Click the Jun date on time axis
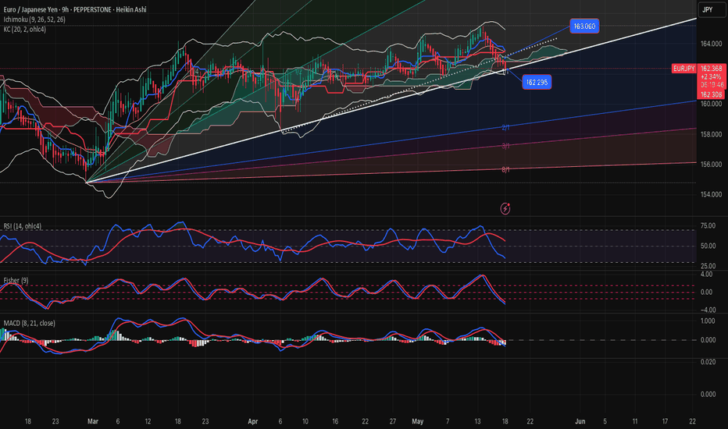 coord(580,421)
